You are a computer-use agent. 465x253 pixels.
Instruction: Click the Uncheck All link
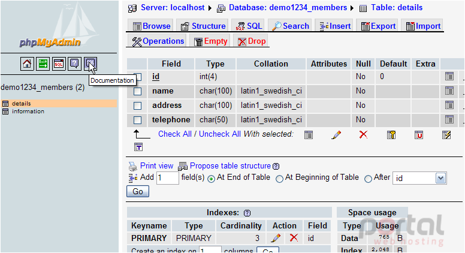tap(220, 134)
